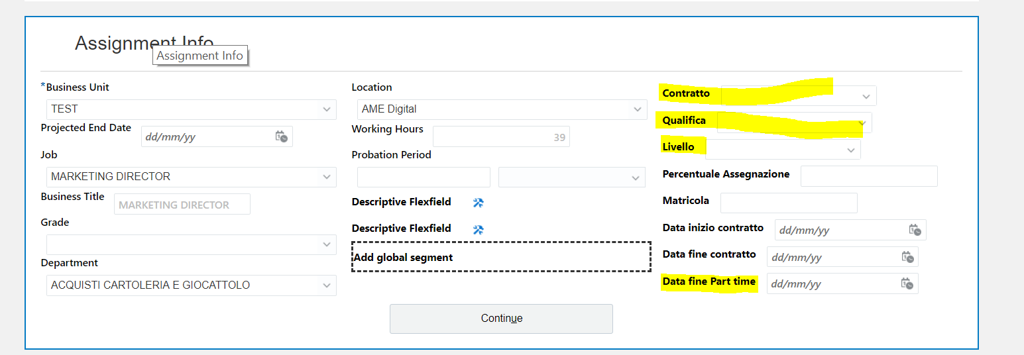
Task: Click the Data fine Part time label
Action: (x=709, y=281)
